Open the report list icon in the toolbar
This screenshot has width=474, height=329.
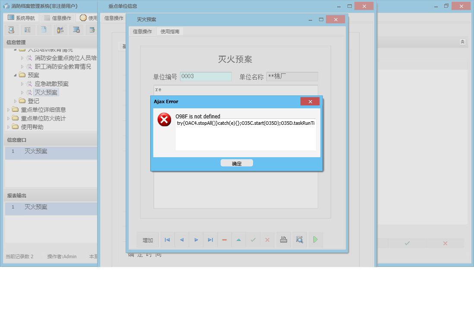(x=27, y=29)
